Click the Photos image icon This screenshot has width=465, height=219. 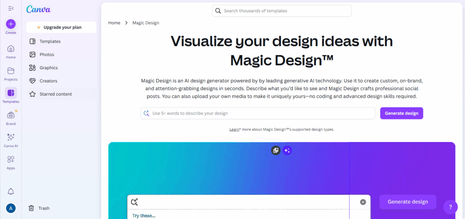pyautogui.click(x=32, y=55)
